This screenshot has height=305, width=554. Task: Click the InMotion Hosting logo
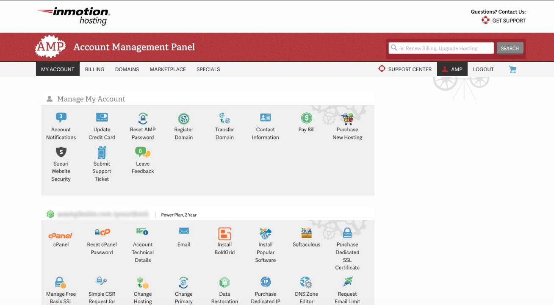[x=74, y=16]
